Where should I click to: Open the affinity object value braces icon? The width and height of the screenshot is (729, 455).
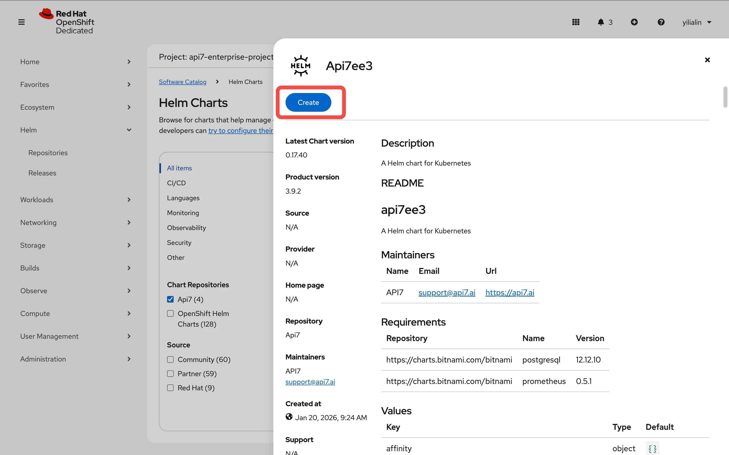point(652,448)
